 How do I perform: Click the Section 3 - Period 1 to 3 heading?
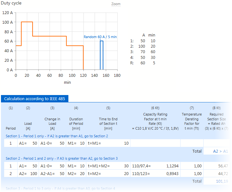(60, 188)
